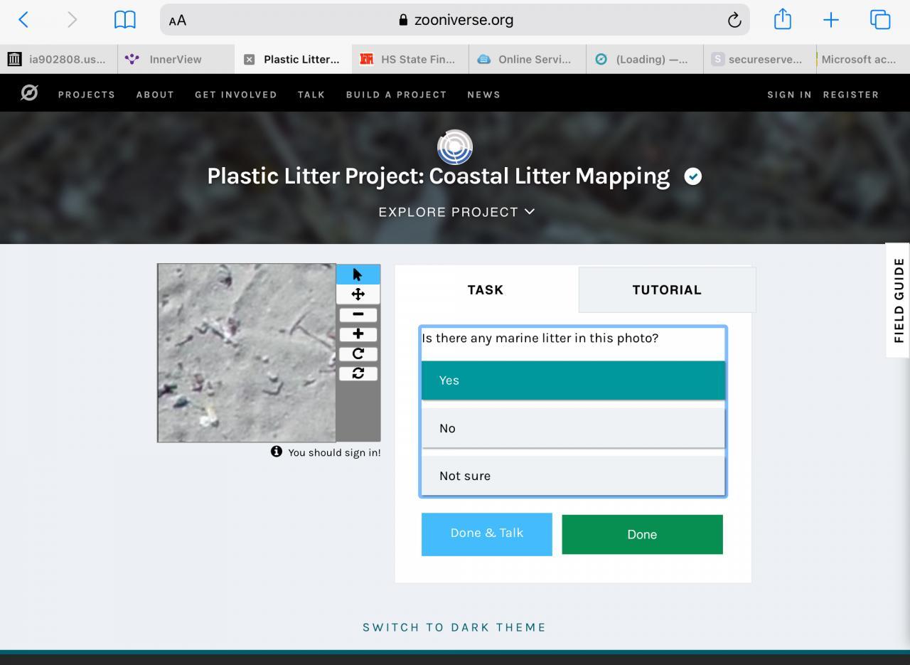Open PROJECTS in the navigation bar

[87, 95]
